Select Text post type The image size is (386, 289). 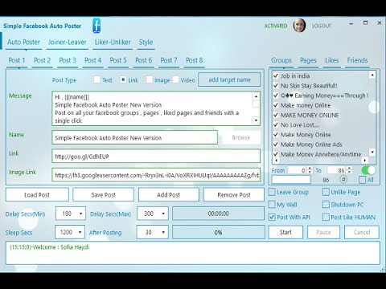point(96,79)
